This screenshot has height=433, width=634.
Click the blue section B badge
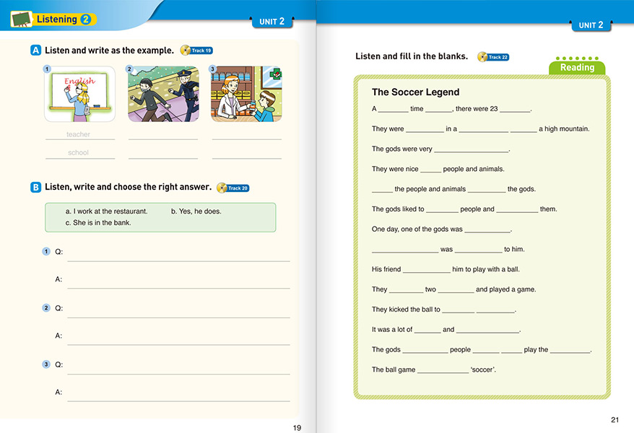(x=35, y=187)
